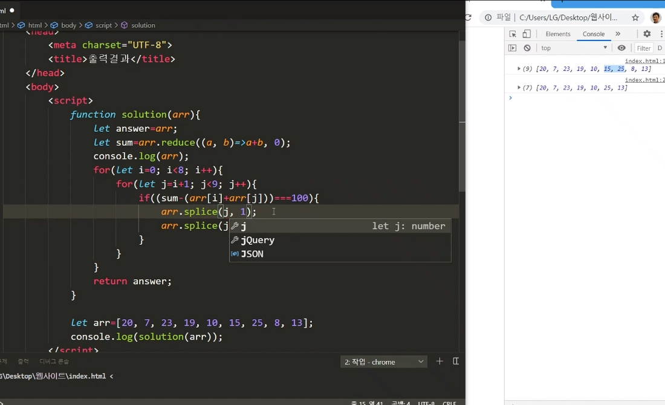This screenshot has width=665, height=405.
Task: Click the 'for(let i=0; i<8; i++){' line
Action: click(x=158, y=170)
